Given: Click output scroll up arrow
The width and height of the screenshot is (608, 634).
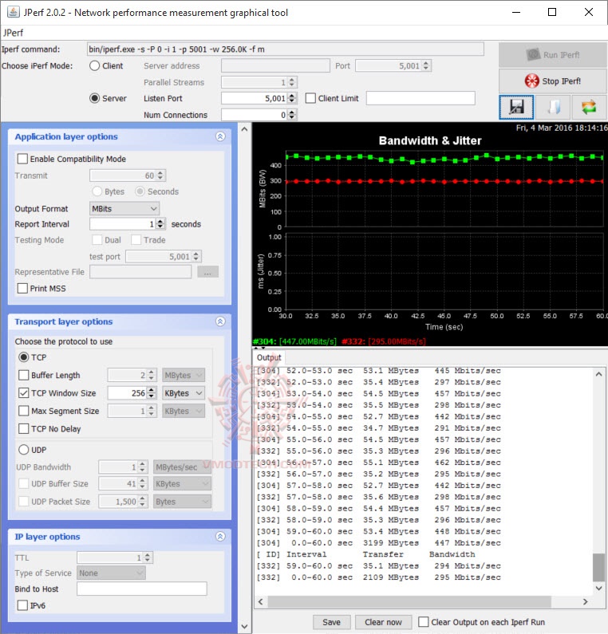Looking at the screenshot, I should [598, 374].
